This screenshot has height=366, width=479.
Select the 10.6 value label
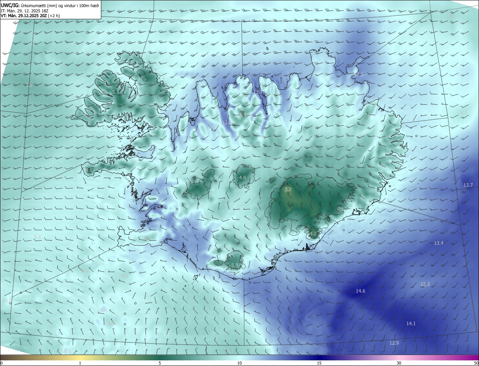click(102, 310)
